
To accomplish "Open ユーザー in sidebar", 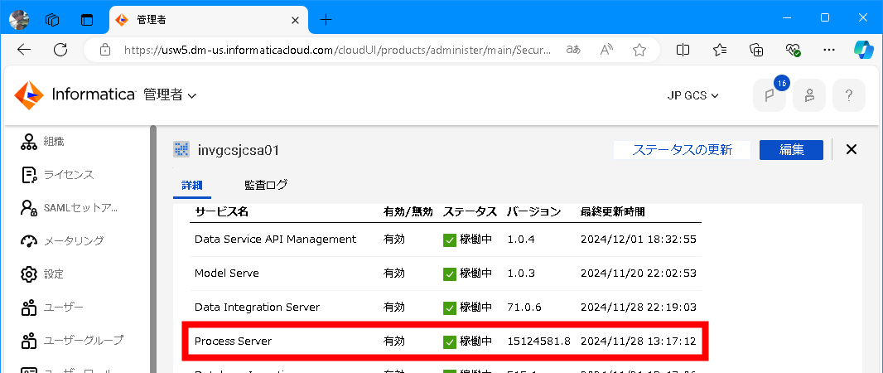I will click(52, 308).
